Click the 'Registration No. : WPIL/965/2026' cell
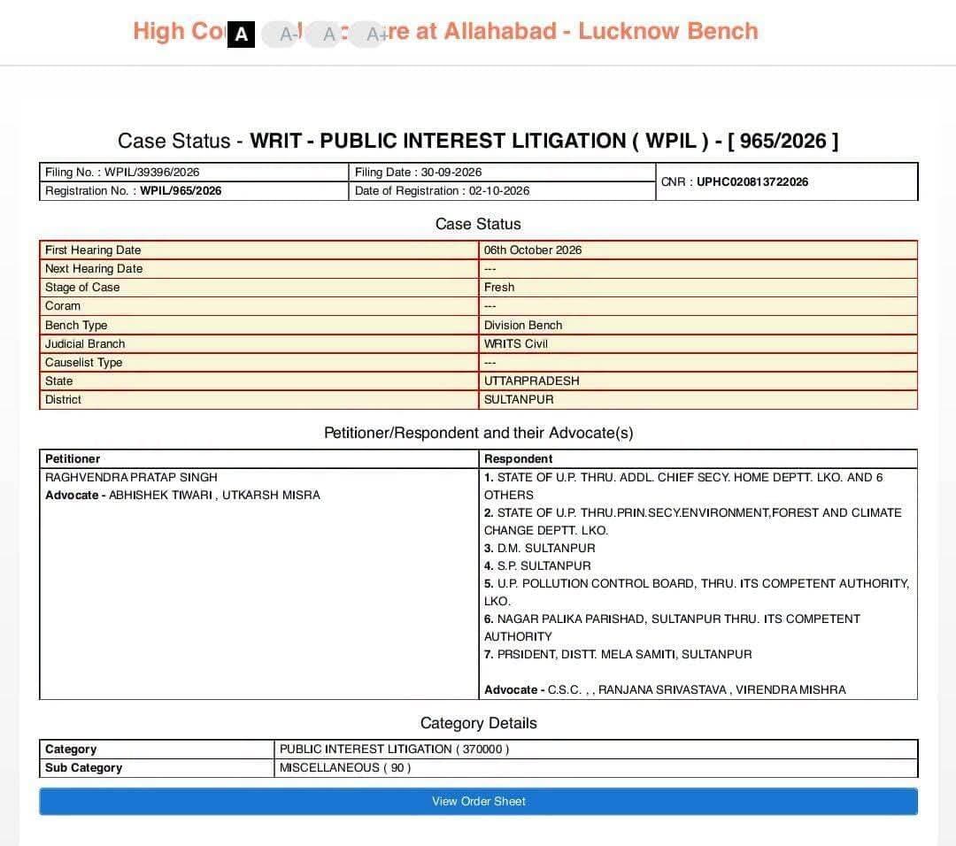 [x=194, y=191]
